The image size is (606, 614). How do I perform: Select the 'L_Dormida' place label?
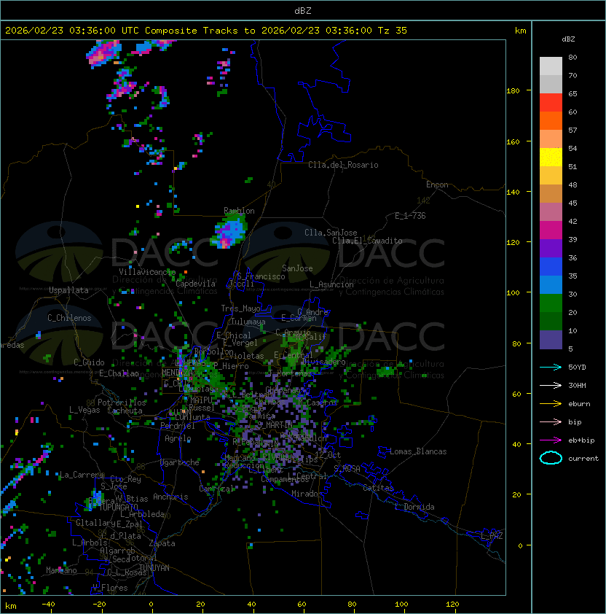(414, 507)
